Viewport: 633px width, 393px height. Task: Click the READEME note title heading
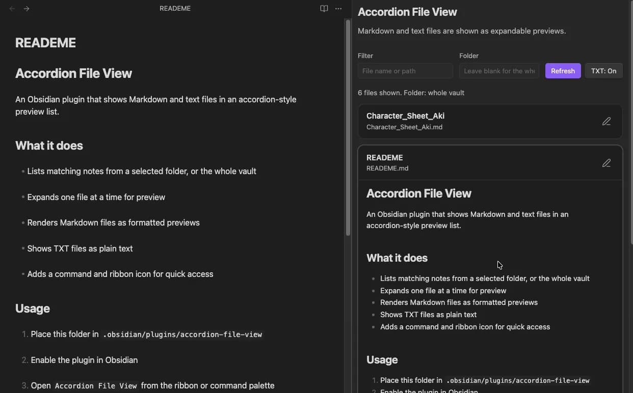45,43
